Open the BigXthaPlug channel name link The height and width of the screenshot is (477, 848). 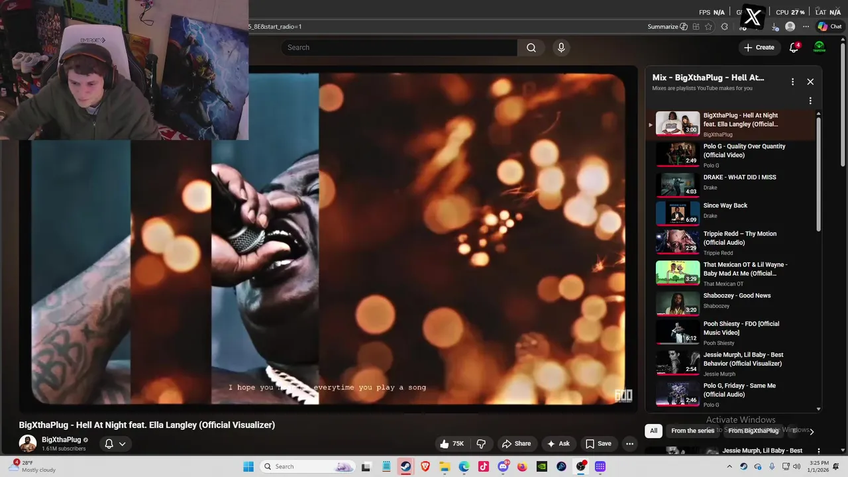(x=61, y=440)
